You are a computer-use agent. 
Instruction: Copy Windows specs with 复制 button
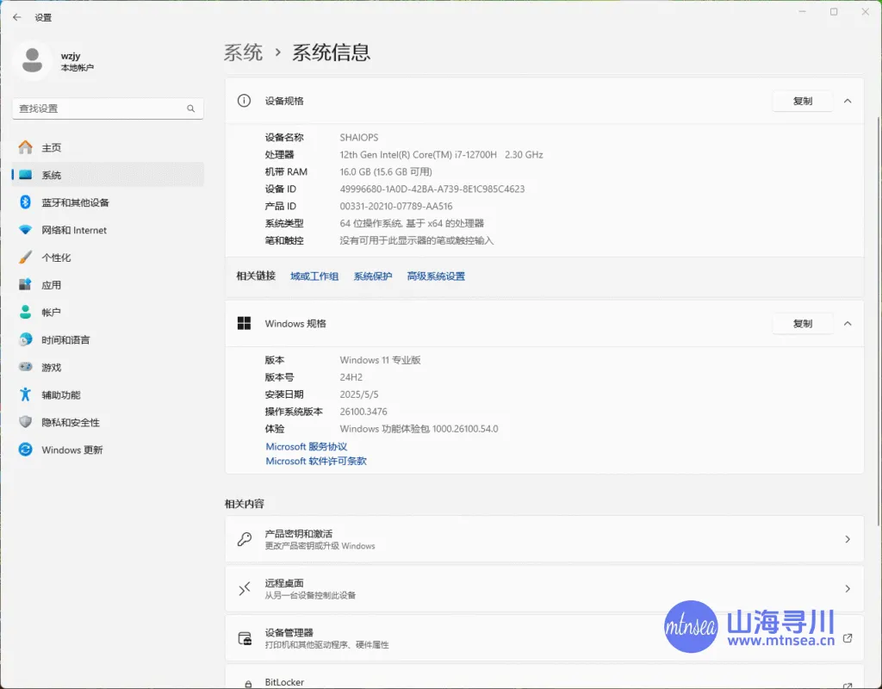[803, 324]
